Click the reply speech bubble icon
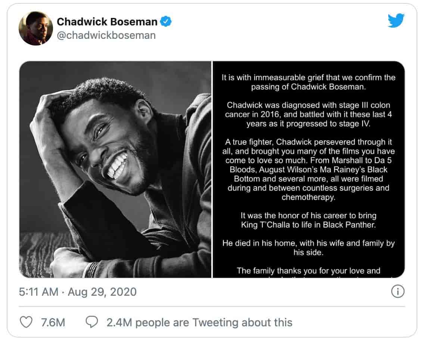Screen dimensions: 433x345 click(92, 322)
